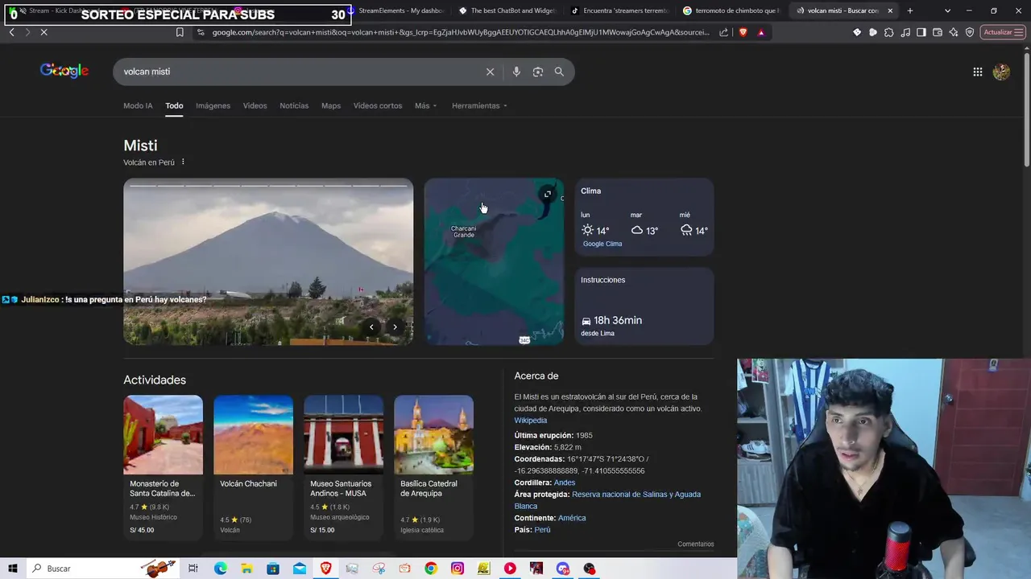Viewport: 1031px width, 579px height.
Task: Open Google Clima weather link
Action: (x=602, y=244)
